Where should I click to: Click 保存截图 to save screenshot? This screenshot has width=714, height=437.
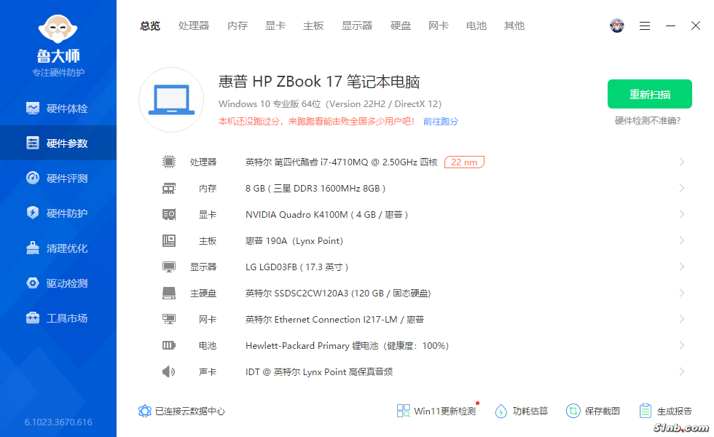(593, 411)
